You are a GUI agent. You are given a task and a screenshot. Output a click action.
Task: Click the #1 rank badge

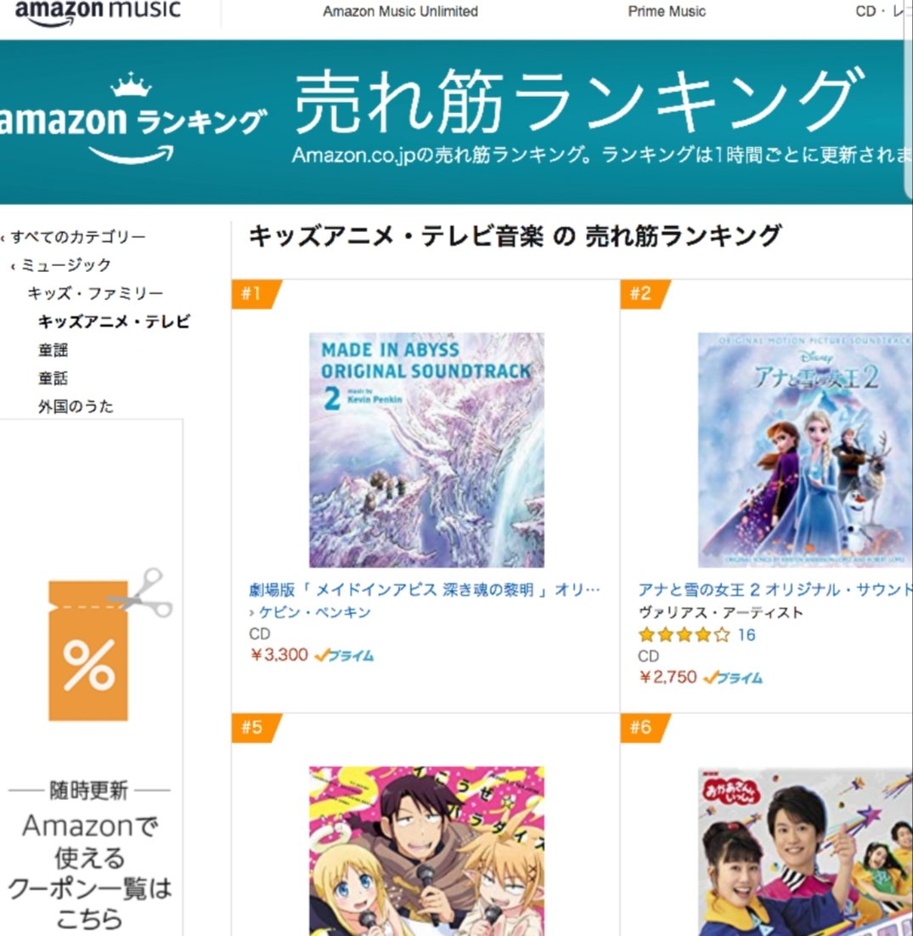(256, 293)
